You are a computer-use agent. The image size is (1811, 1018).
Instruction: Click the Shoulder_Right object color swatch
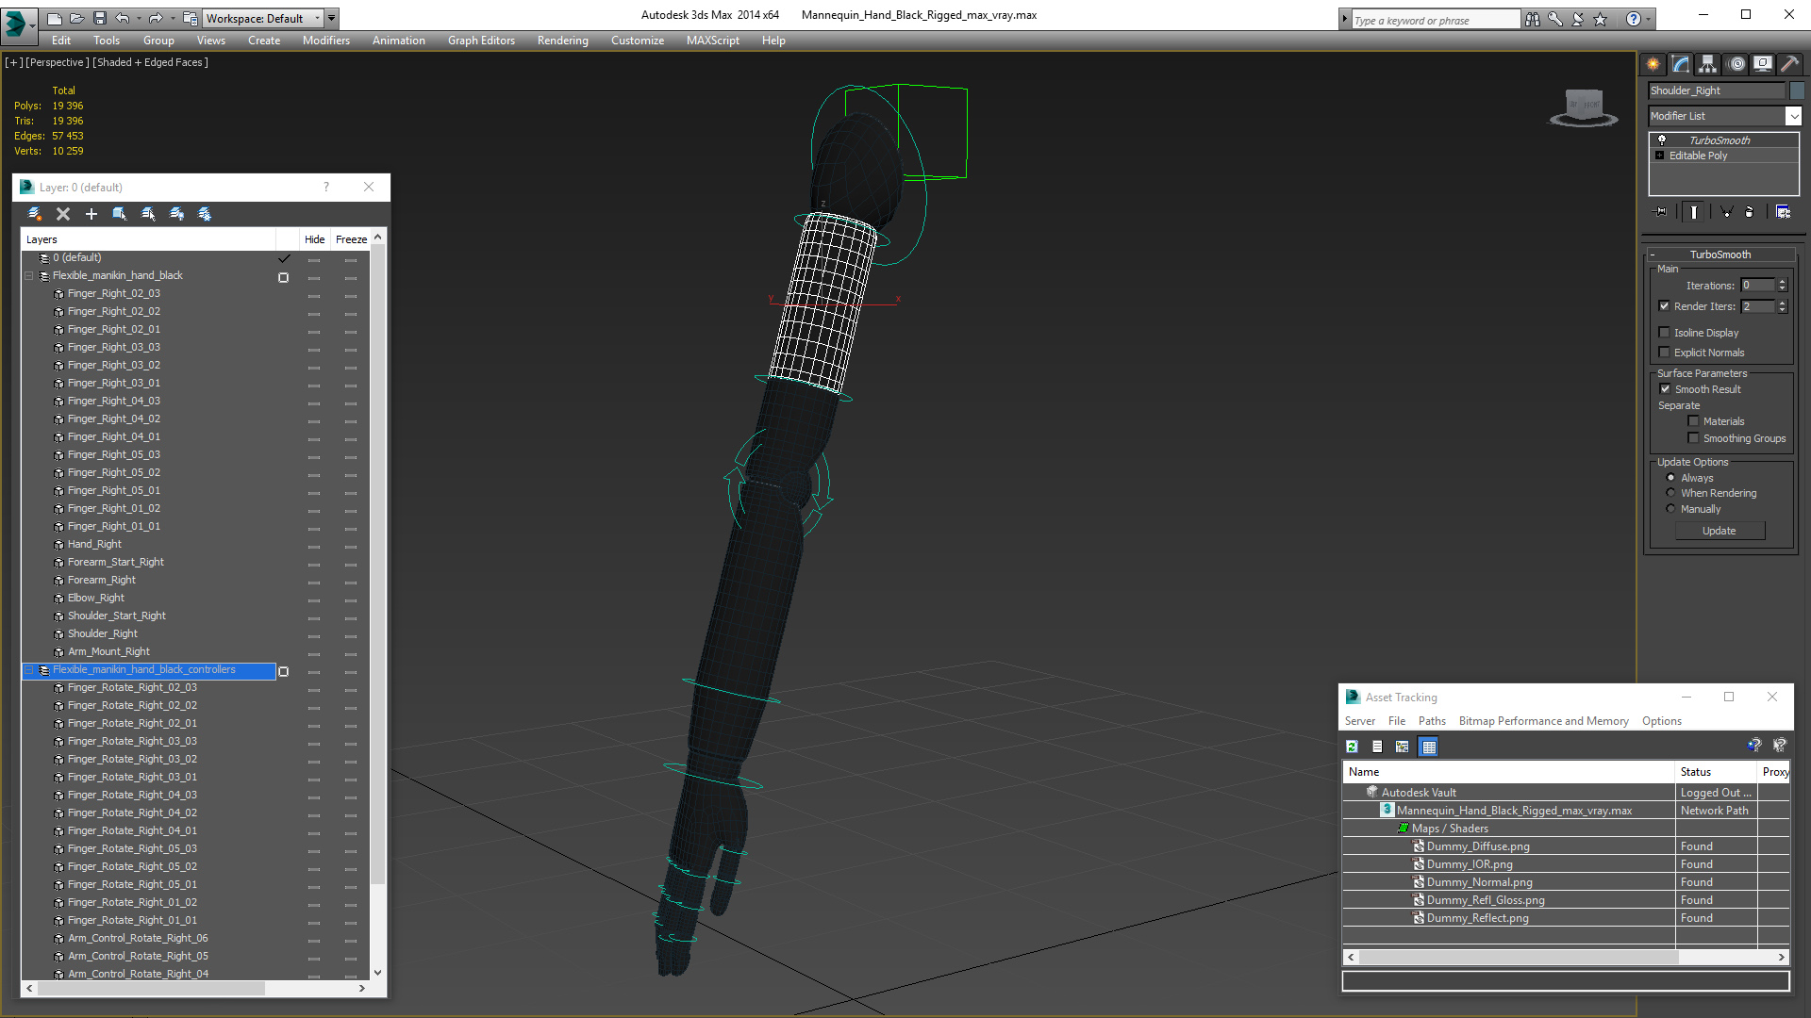click(x=1797, y=90)
